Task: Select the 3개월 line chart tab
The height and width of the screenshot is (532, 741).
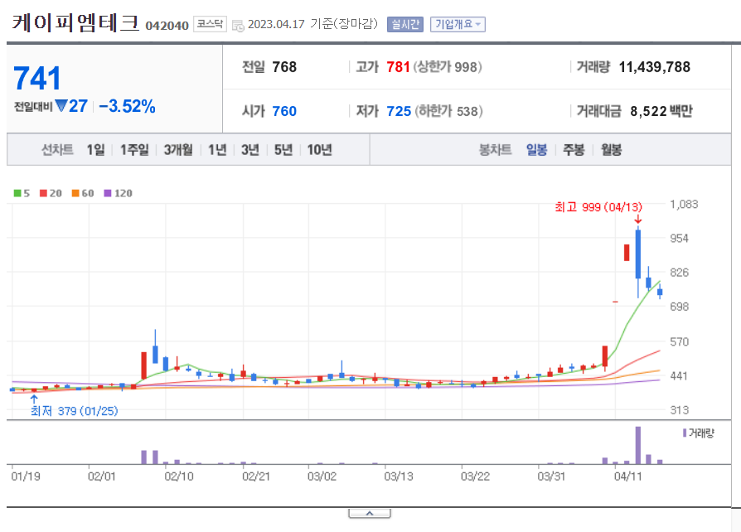Action: click(x=178, y=150)
